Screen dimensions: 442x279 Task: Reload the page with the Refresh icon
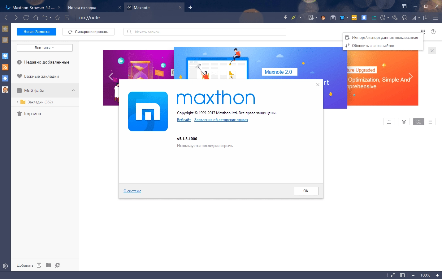coord(26,18)
